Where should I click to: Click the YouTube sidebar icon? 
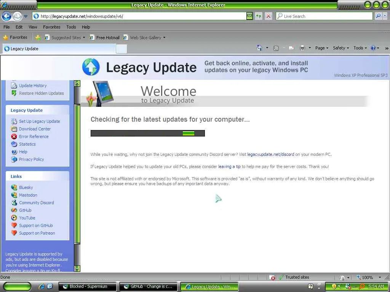click(x=14, y=218)
